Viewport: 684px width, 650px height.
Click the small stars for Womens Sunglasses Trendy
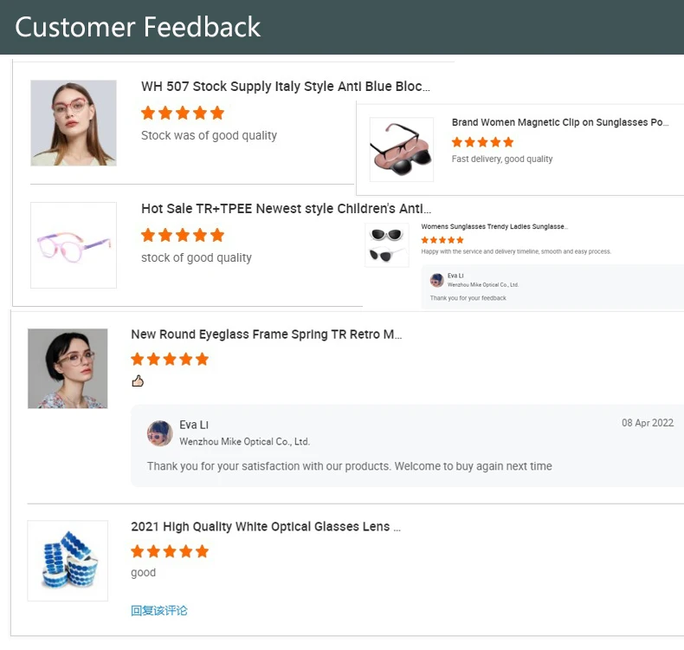(x=442, y=240)
